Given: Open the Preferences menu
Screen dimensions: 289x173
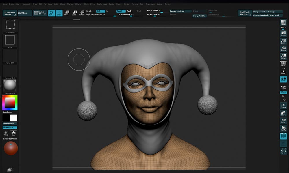Looking at the screenshot, I should pyautogui.click(x=102, y=4).
